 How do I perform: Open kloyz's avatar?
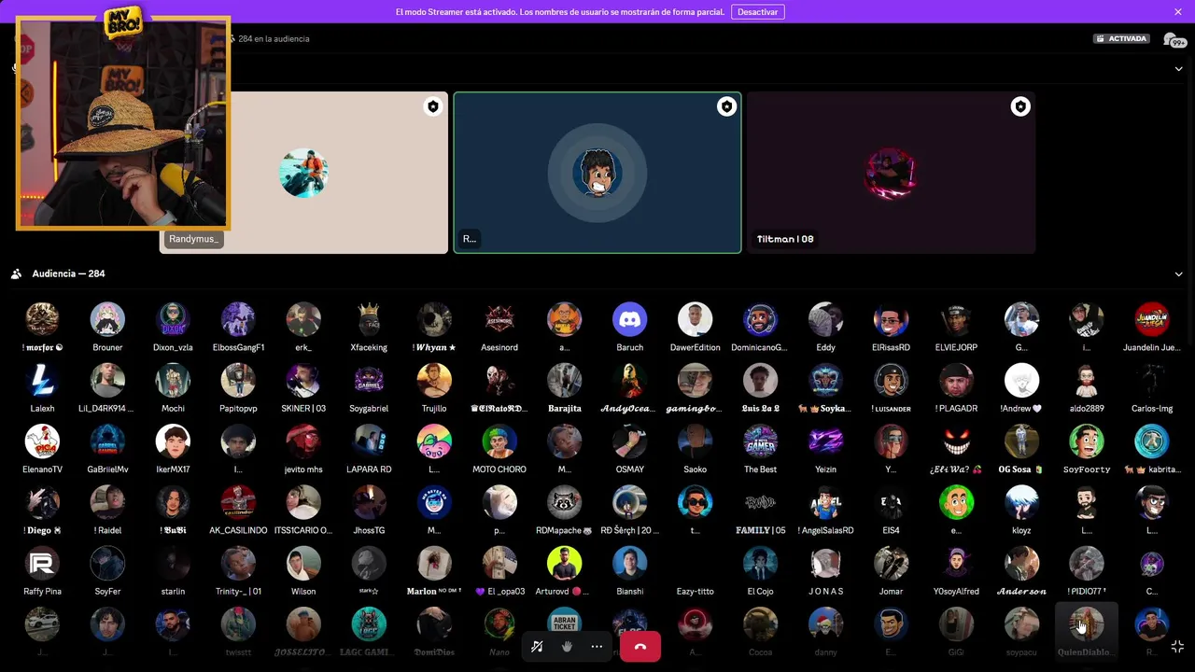point(1021,502)
